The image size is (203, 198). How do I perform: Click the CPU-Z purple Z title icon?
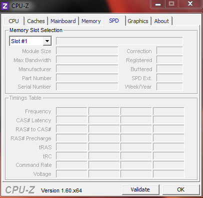click(x=5, y=6)
